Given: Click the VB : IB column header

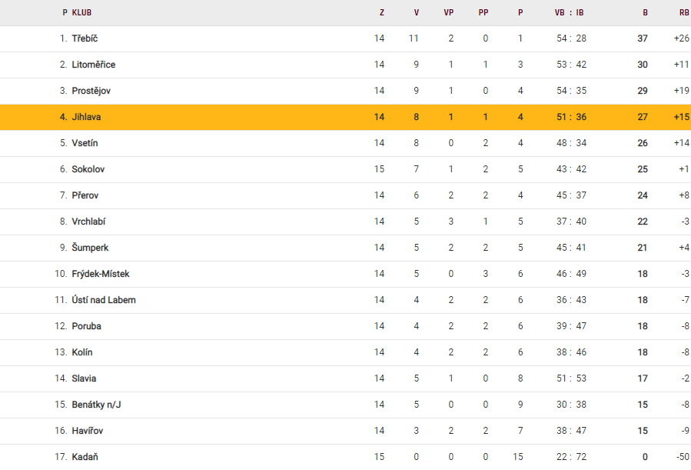Looking at the screenshot, I should tap(570, 12).
